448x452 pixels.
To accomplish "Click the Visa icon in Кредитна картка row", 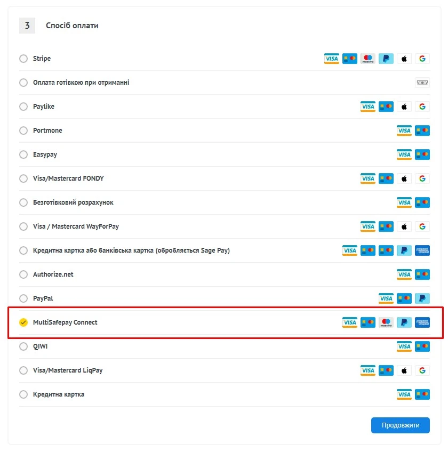I will click(x=404, y=394).
